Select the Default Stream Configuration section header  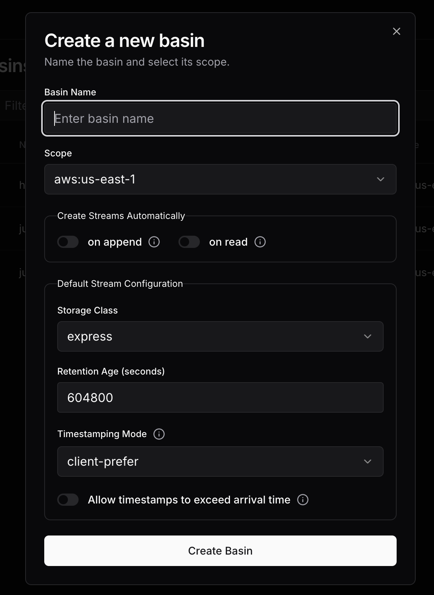tap(120, 284)
